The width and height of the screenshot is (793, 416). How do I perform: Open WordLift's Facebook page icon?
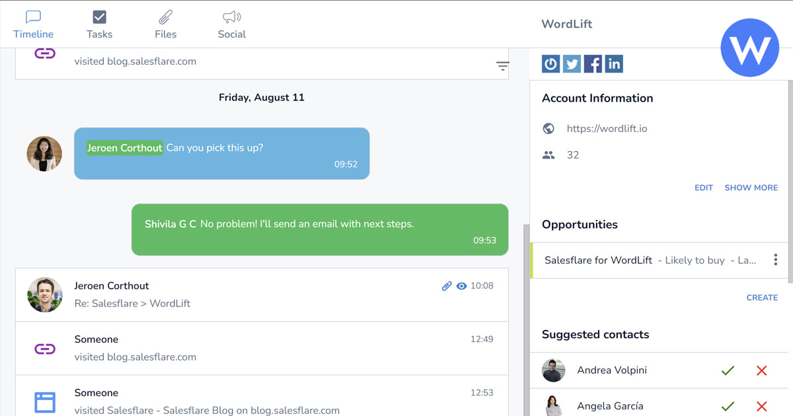[592, 63]
